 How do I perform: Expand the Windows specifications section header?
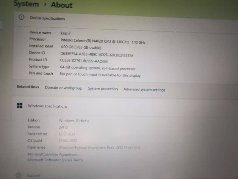(x=124, y=106)
